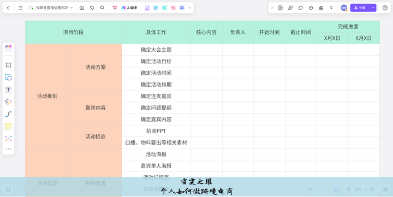Screen dimensions: 393x197
Task: Click the timer icon
Action: 311,8
